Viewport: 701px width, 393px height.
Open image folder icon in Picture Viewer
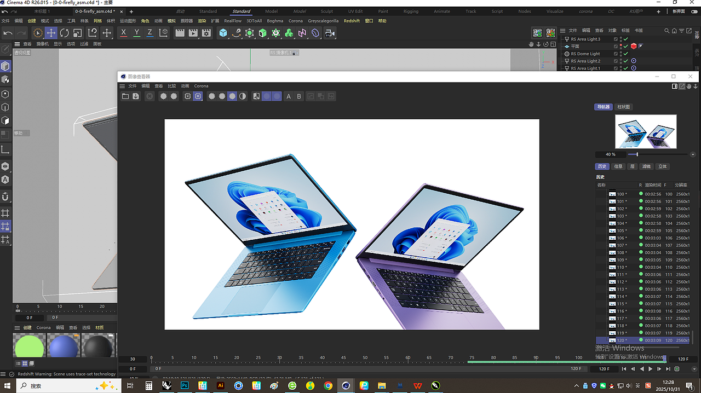125,96
